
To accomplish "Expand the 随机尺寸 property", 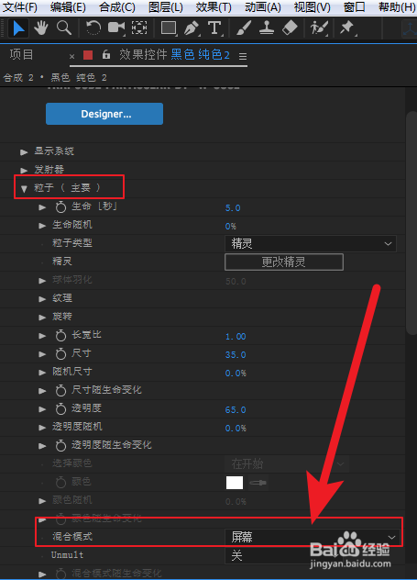I will coord(42,372).
